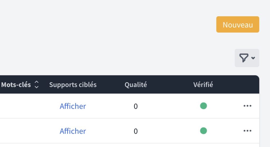Screen dimensions: 270x147
Task: Click the first row's Qualité value 0
Action: click(x=136, y=106)
